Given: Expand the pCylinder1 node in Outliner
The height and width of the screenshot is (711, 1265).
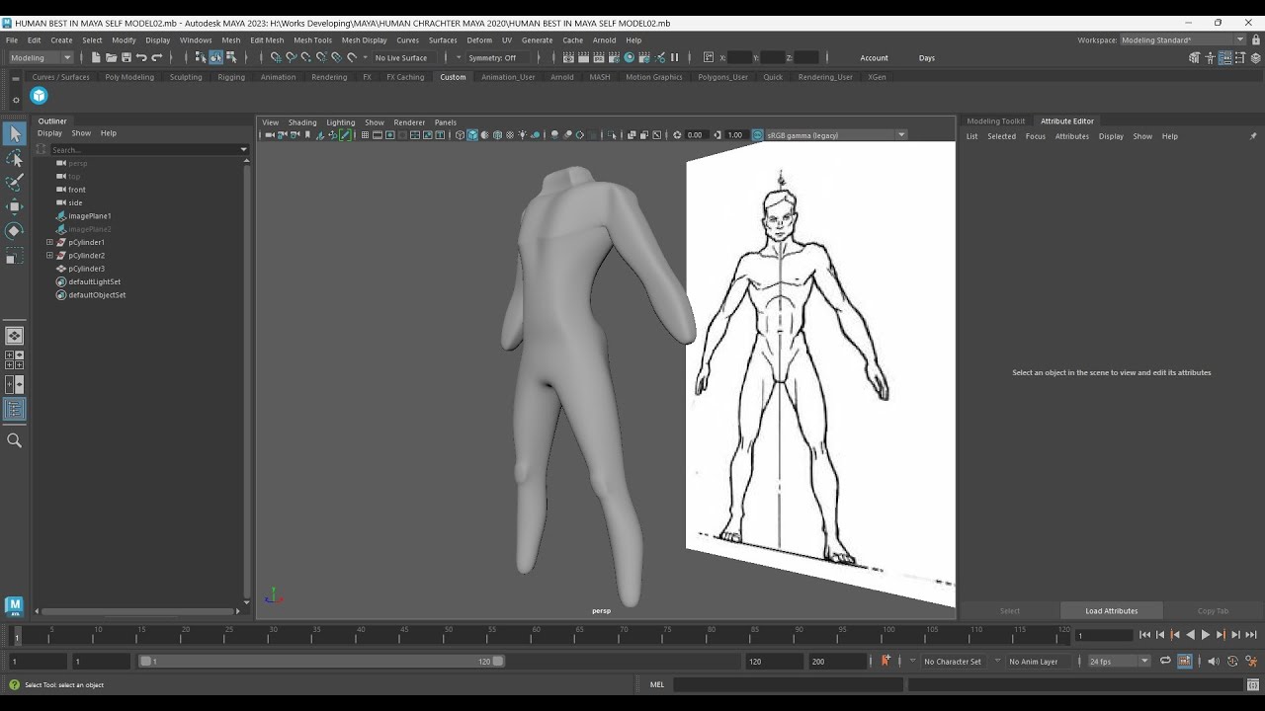Looking at the screenshot, I should (x=49, y=242).
